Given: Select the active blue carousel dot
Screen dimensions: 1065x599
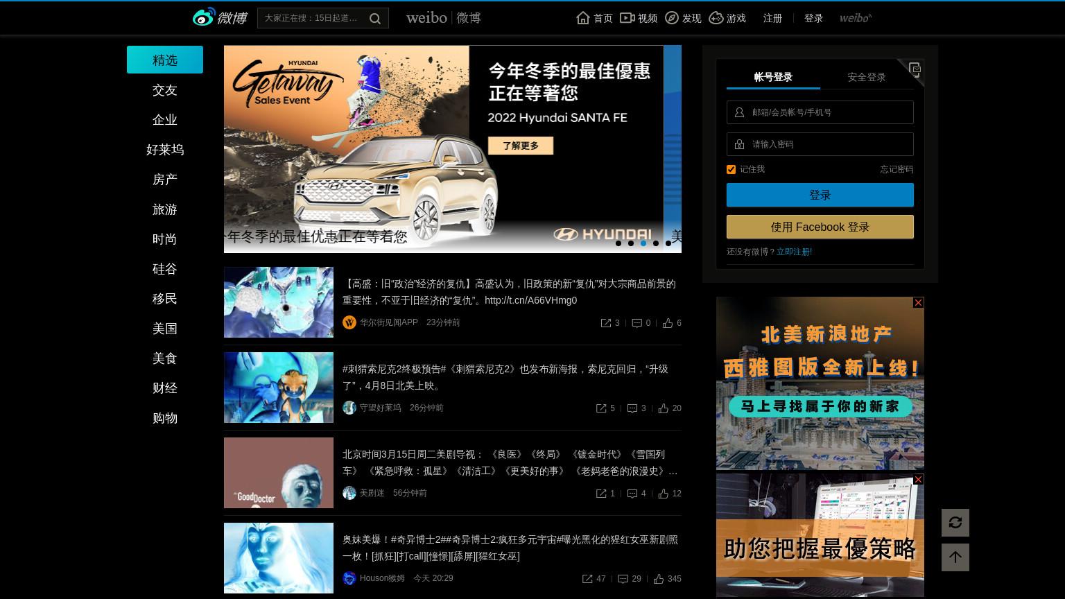Looking at the screenshot, I should (643, 243).
